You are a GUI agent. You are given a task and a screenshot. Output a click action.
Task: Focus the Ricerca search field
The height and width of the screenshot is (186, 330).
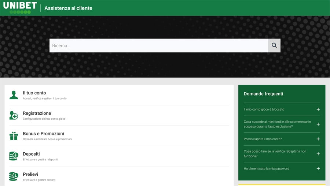click(159, 45)
